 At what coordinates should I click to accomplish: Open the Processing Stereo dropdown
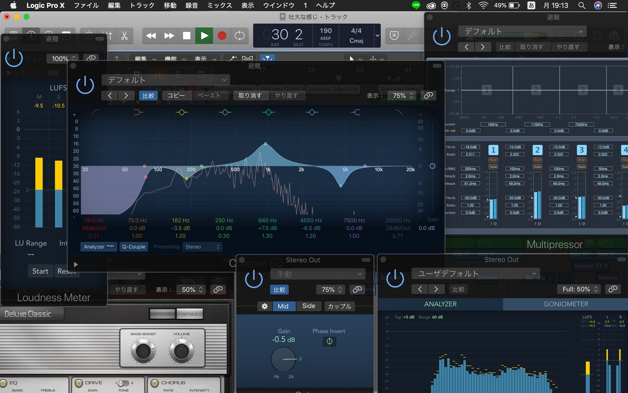click(x=202, y=247)
